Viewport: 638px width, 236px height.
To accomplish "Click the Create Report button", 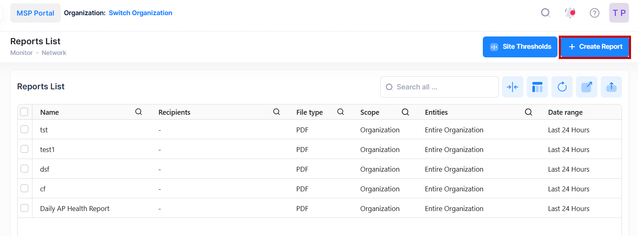I will pyautogui.click(x=594, y=46).
